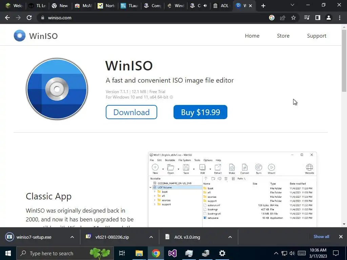Viewport: 347px width, 260px height.
Task: Open the taskbar clock showing 10:36 AM
Action: pyautogui.click(x=318, y=253)
